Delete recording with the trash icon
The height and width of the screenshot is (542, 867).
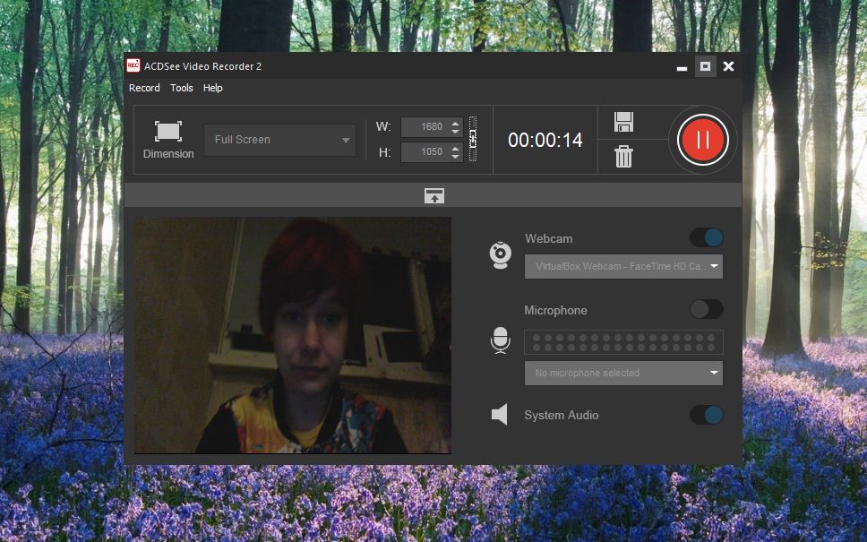tap(624, 157)
